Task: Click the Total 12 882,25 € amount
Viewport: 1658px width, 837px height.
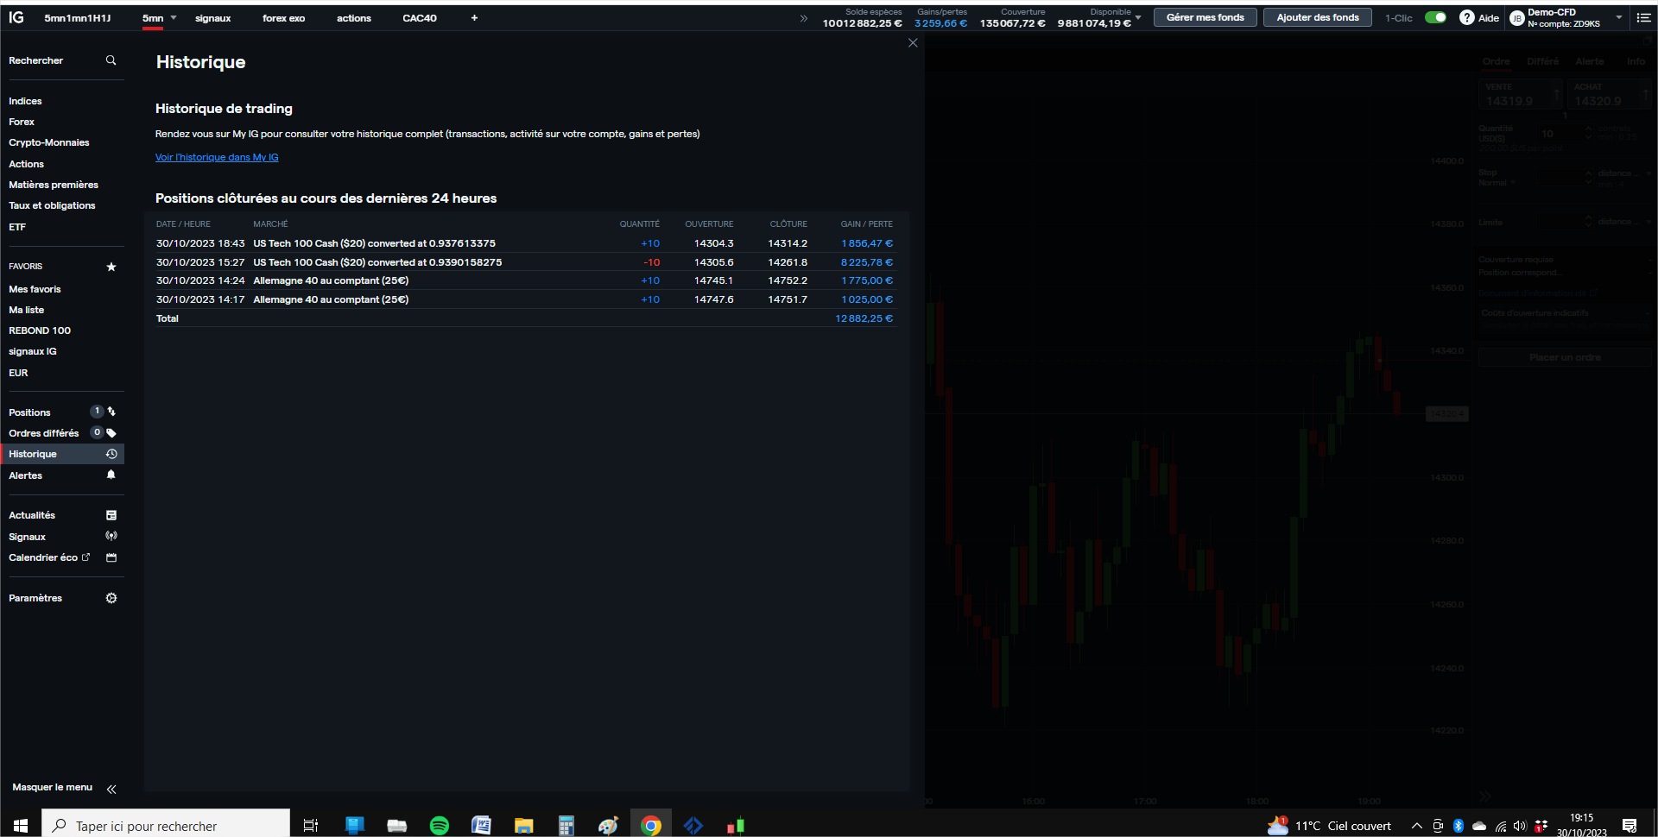Action: 864,318
